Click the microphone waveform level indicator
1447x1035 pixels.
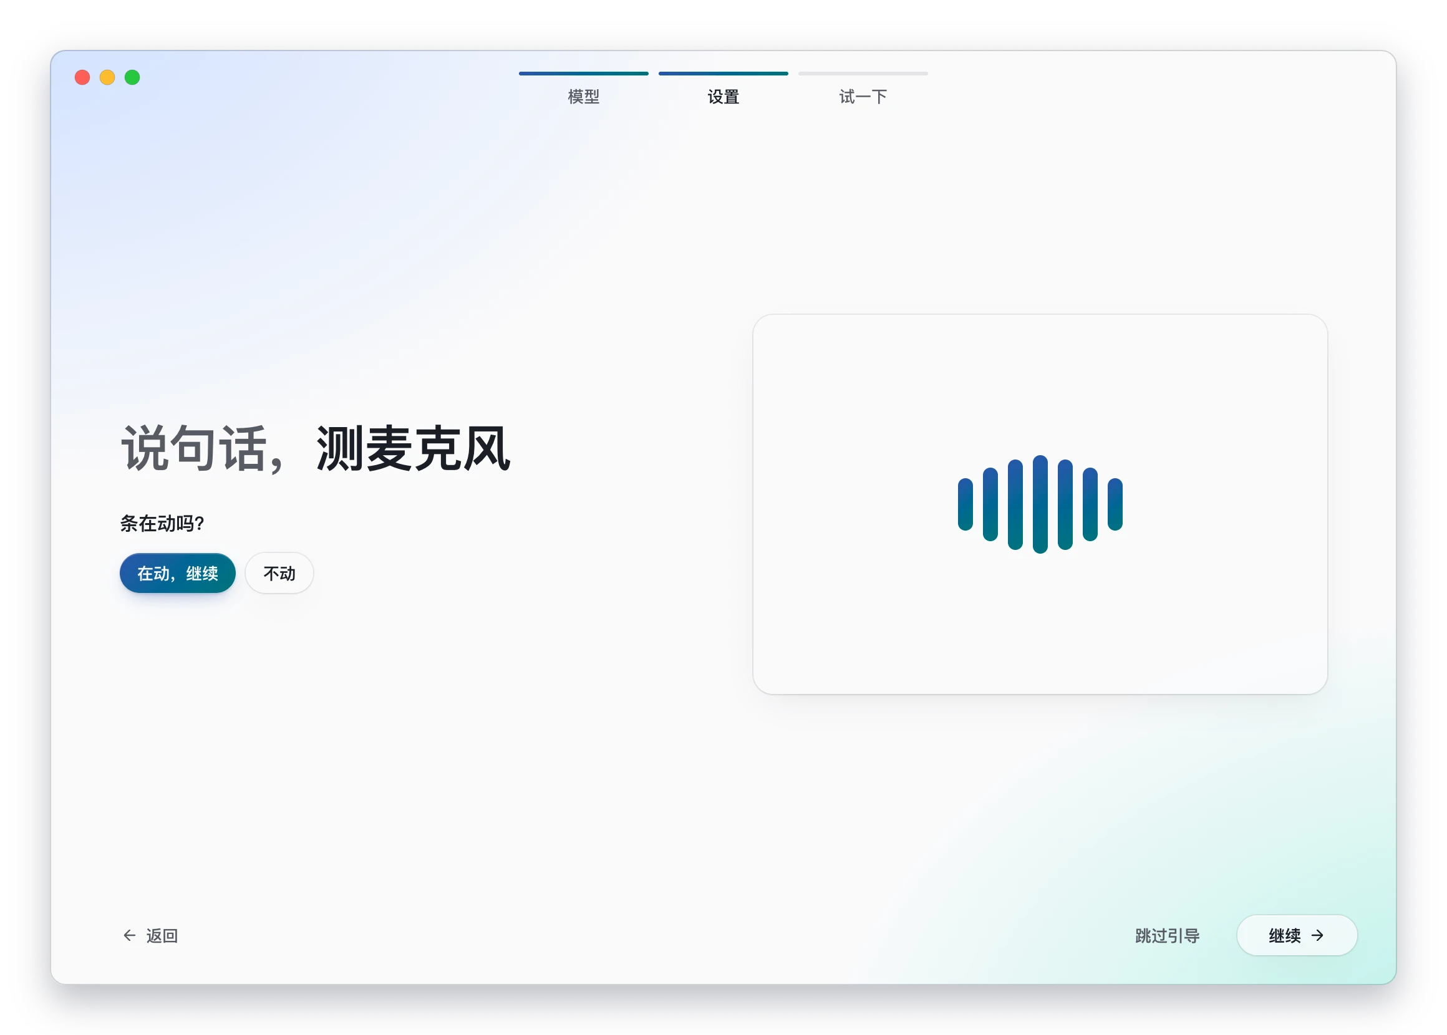(1040, 504)
